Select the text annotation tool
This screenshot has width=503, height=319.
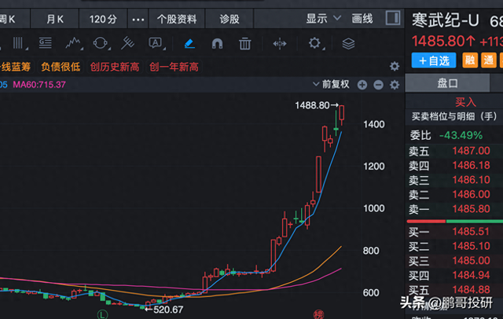156,43
